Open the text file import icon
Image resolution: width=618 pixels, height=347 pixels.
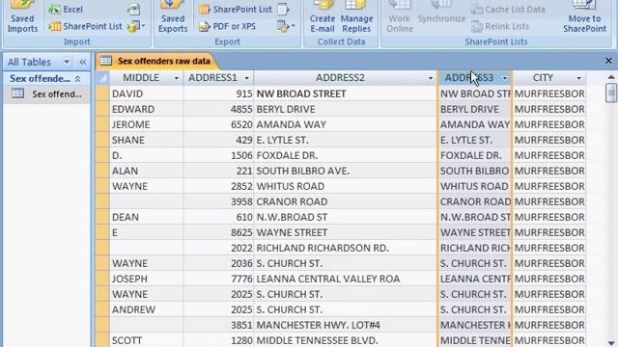coord(133,10)
